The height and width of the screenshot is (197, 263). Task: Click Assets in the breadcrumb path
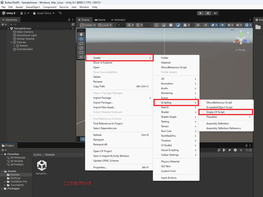[37, 155]
